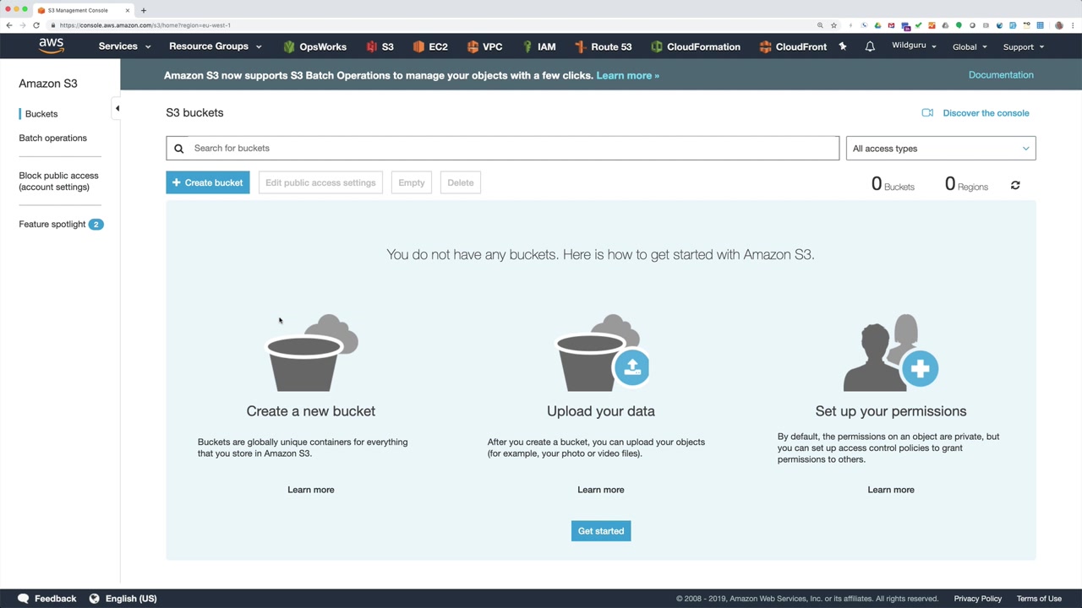The height and width of the screenshot is (608, 1082).
Task: Open the Gmail extension icon
Action: [x=891, y=25]
